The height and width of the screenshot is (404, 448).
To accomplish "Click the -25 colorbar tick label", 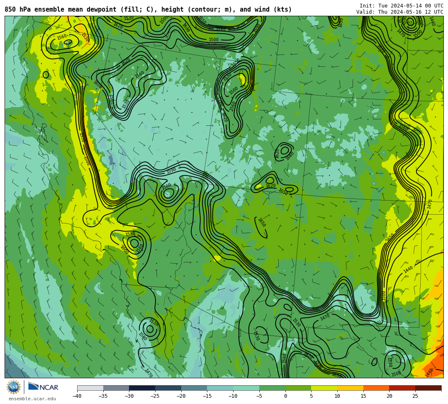I will [155, 396].
